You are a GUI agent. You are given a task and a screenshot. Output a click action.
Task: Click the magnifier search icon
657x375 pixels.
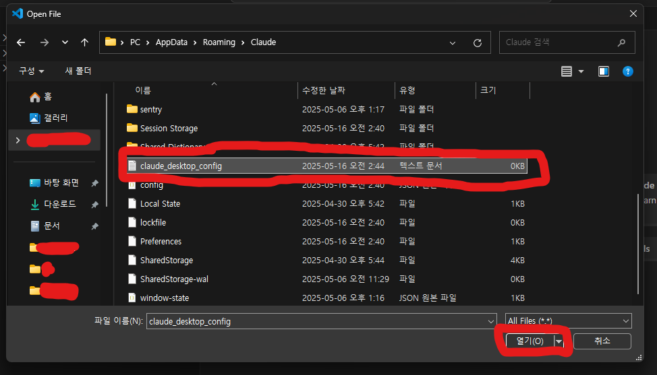coord(621,42)
